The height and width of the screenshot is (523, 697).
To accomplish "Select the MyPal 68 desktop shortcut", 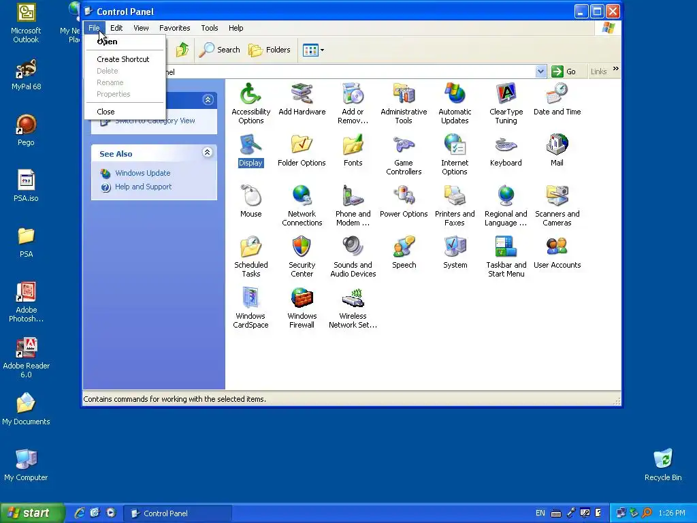I will [26, 74].
